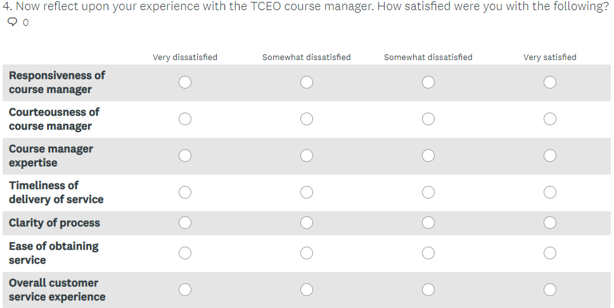The width and height of the screenshot is (614, 308).
Task: Select Very dissatisfied for Responsiveness of course manager
Action: click(185, 82)
